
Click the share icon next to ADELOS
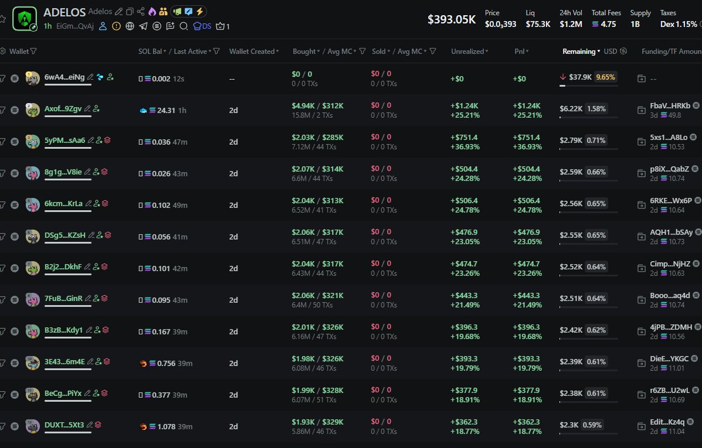141,12
